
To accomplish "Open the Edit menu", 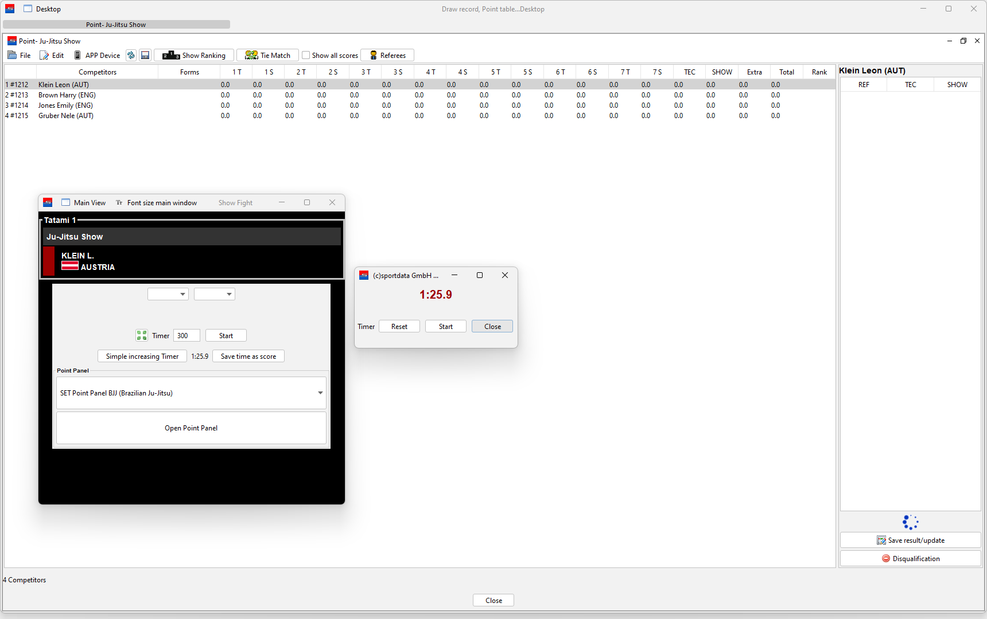I will pyautogui.click(x=52, y=55).
